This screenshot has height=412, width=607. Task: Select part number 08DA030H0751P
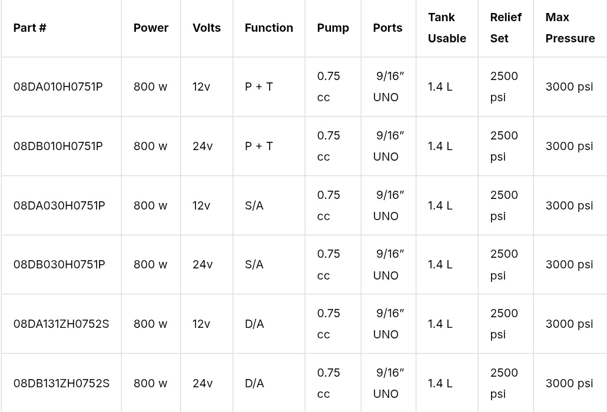pos(59,205)
